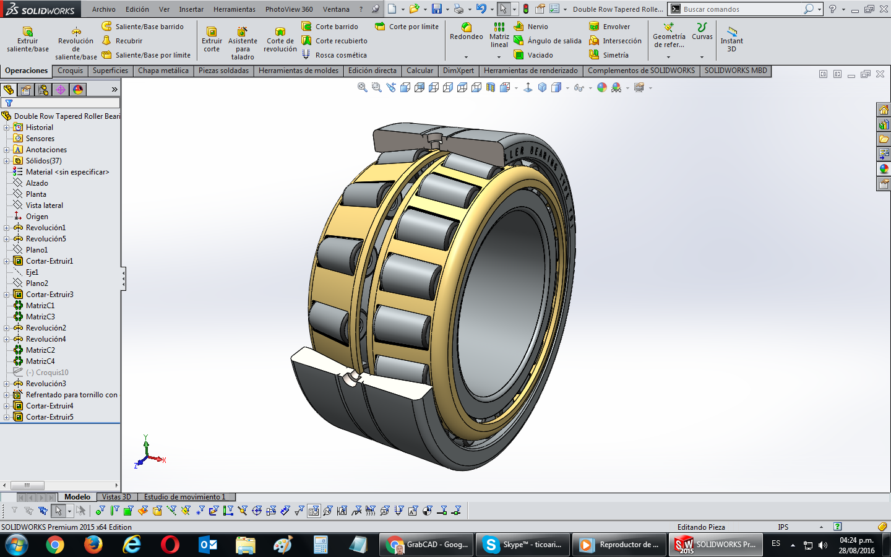Click the Corte recubierto command
The height and width of the screenshot is (557, 891).
tap(335, 41)
